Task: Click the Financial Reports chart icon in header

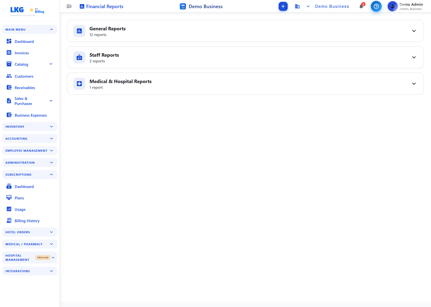Action: pos(82,6)
